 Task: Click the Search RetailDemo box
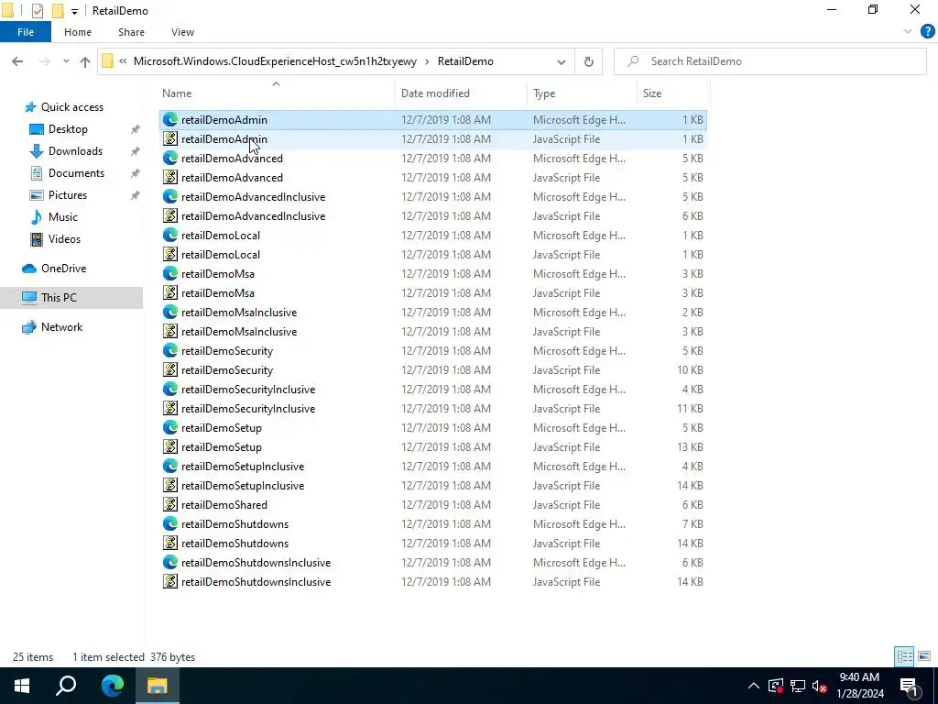769,61
